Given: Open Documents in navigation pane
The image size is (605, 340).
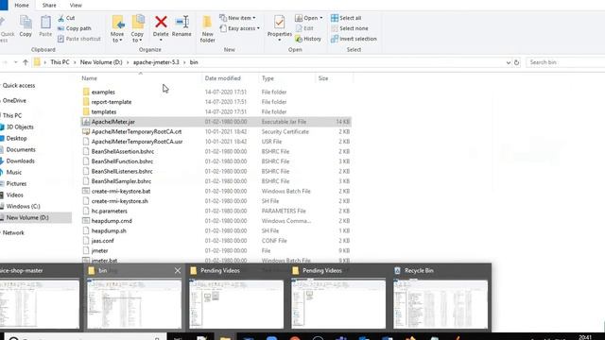Looking at the screenshot, I should [x=21, y=149].
